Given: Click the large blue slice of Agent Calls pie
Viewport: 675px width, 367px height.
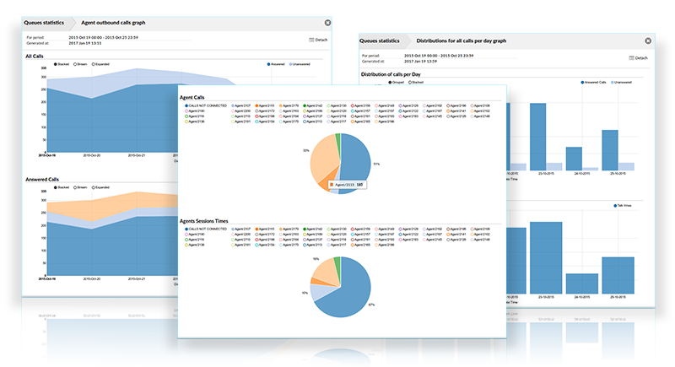Looking at the screenshot, I should point(356,161).
